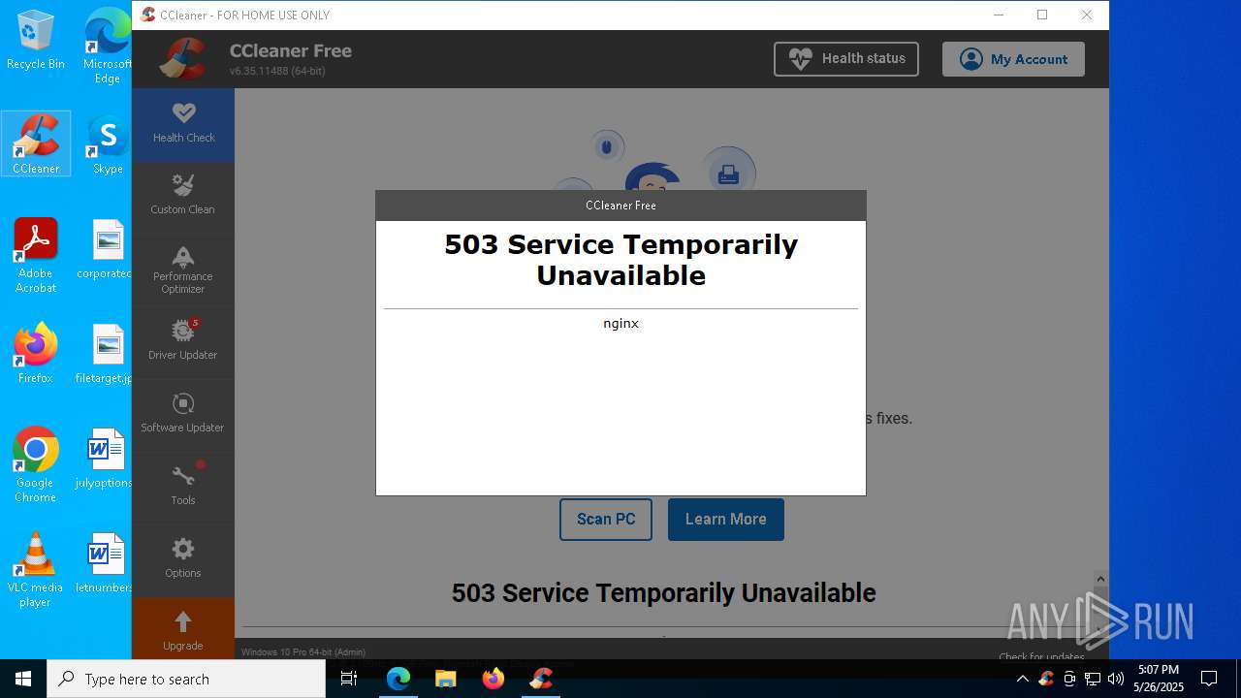Image resolution: width=1241 pixels, height=698 pixels.
Task: Minimize the CCleaner window
Action: pos(998,15)
